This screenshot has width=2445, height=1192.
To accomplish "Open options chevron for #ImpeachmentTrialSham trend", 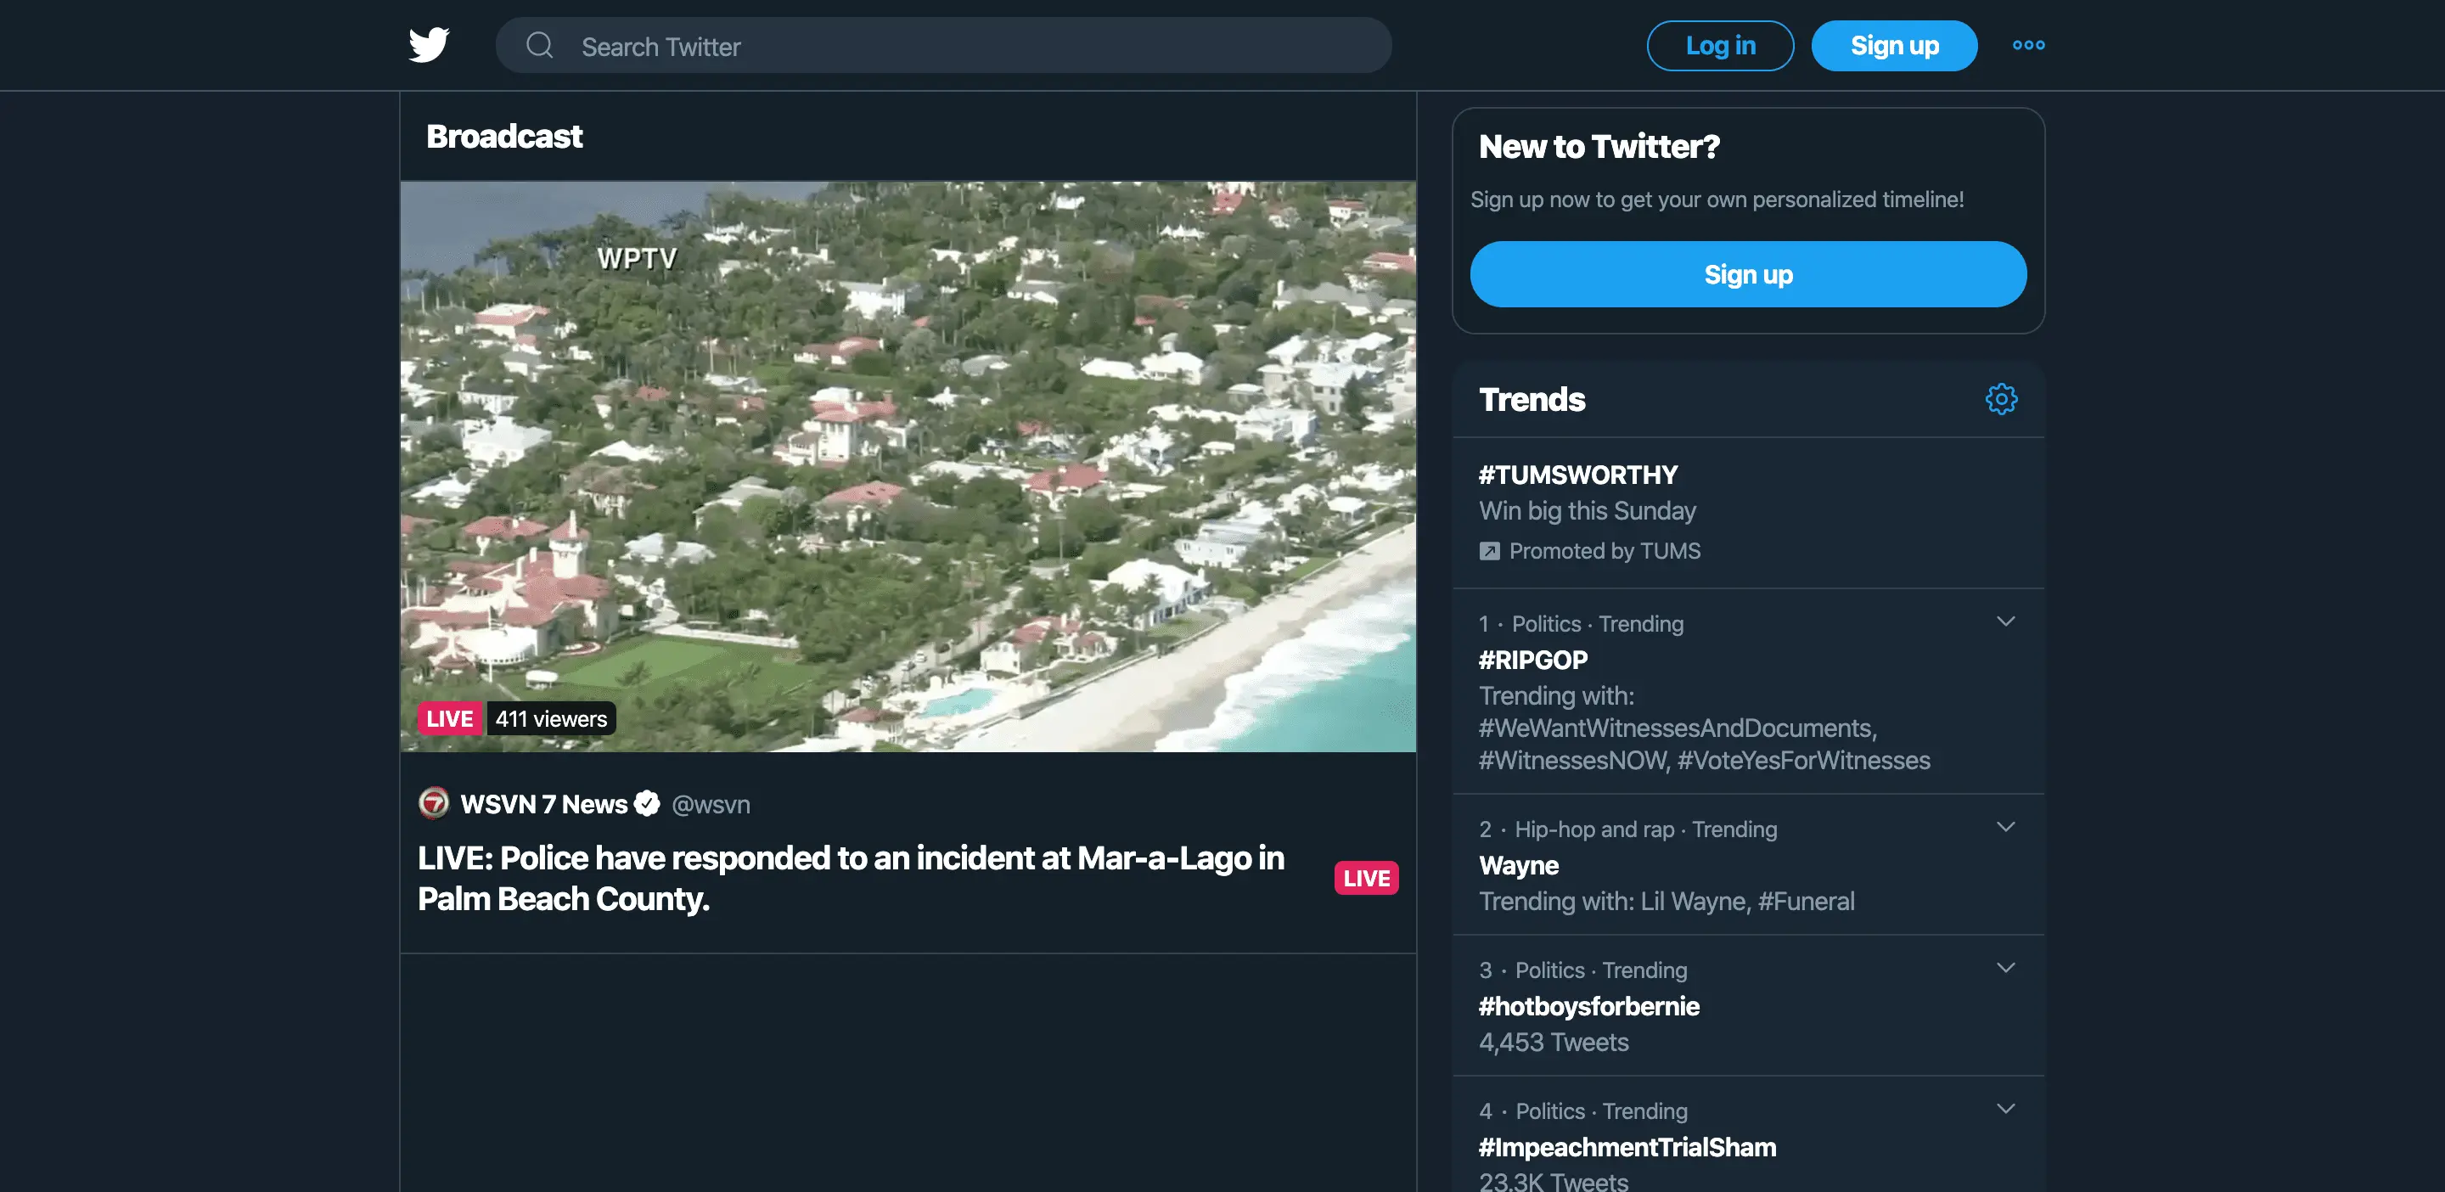I will pyautogui.click(x=2004, y=1109).
